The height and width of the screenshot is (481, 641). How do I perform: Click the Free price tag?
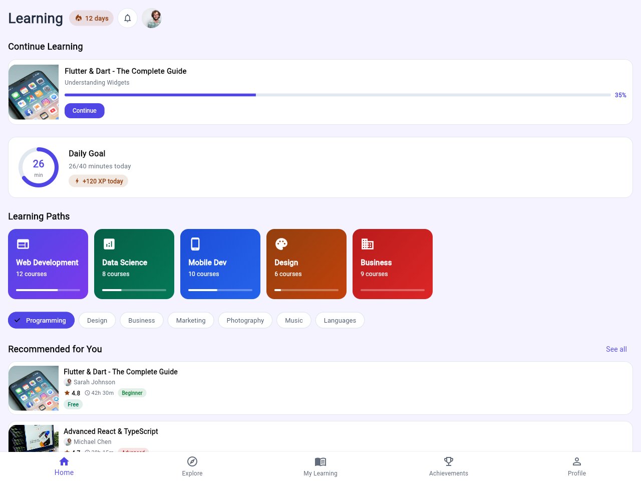(73, 404)
